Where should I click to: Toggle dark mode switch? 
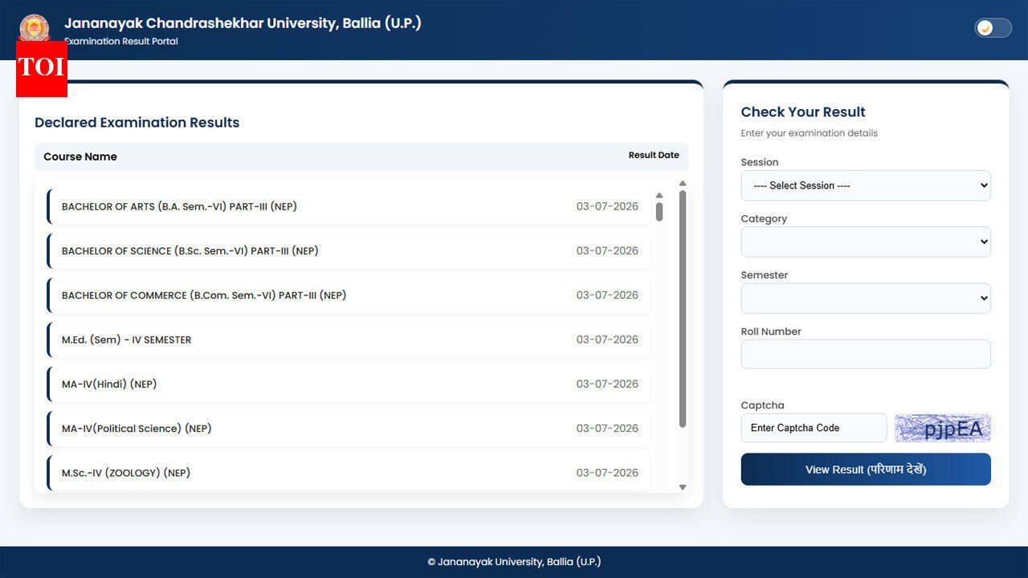993,28
